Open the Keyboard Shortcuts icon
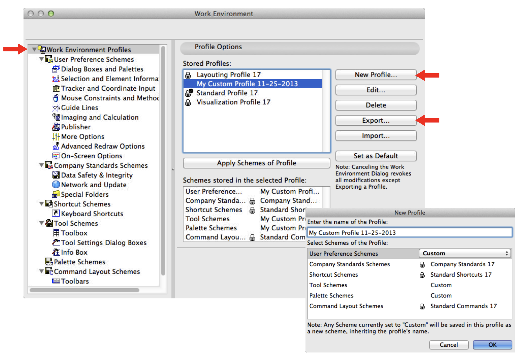 tap(56, 213)
